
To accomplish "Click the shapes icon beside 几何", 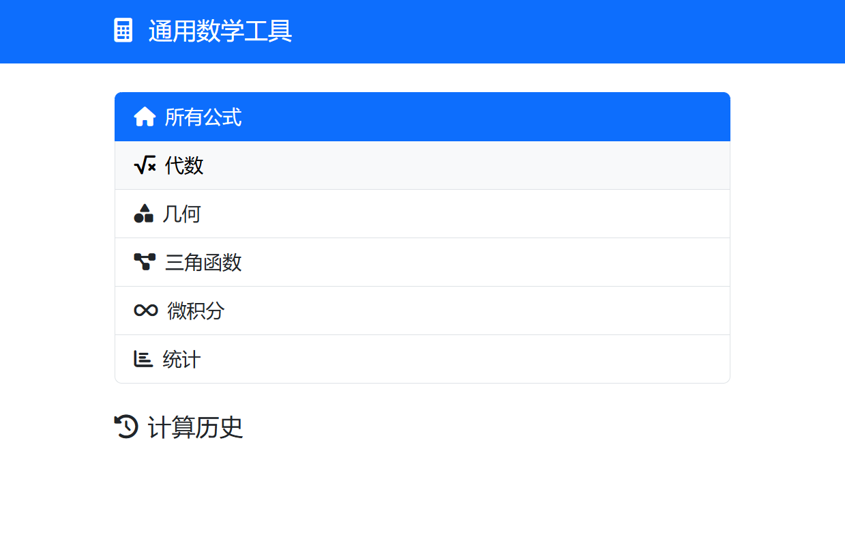I will pyautogui.click(x=145, y=213).
